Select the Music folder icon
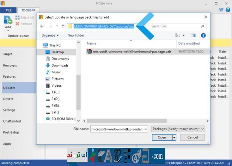Image resolution: width=232 pixels, height=166 pixels. click(x=48, y=72)
